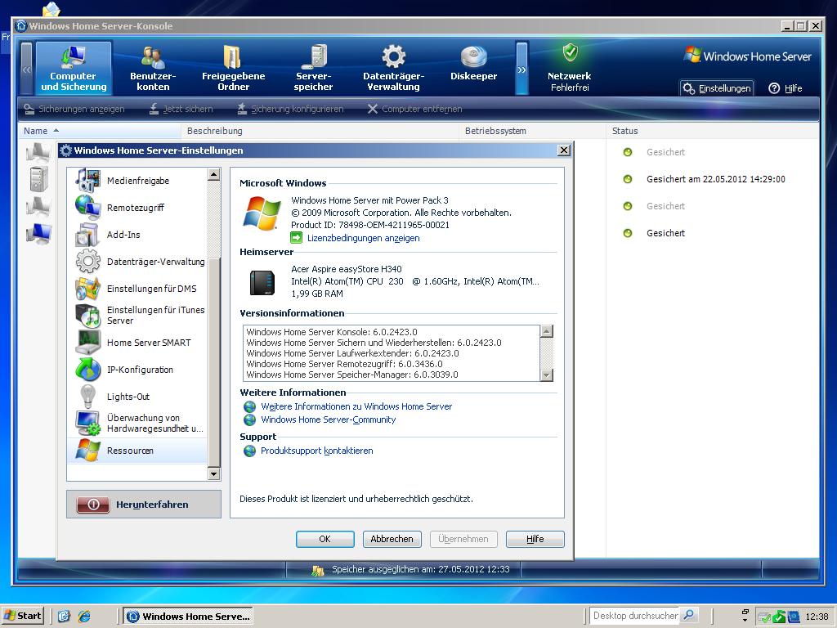Select the Home Server SMART icon
The width and height of the screenshot is (837, 628).
pyautogui.click(x=87, y=343)
